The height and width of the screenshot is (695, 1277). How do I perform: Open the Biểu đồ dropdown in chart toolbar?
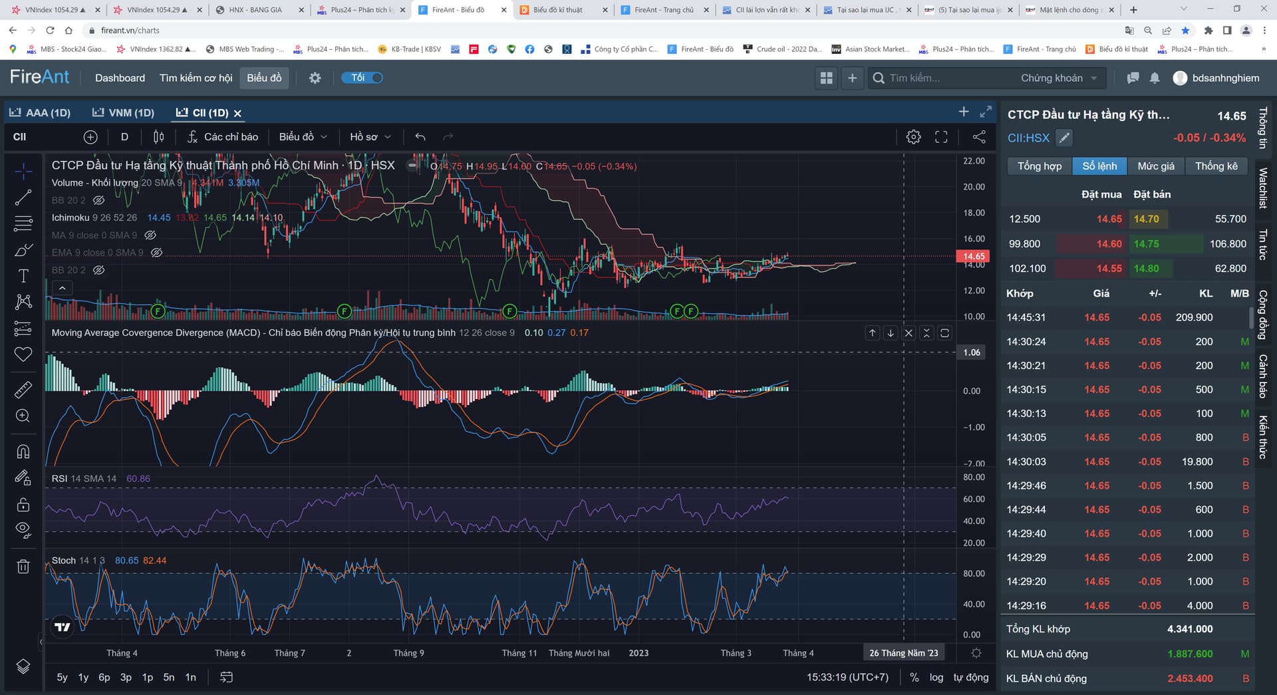point(303,137)
